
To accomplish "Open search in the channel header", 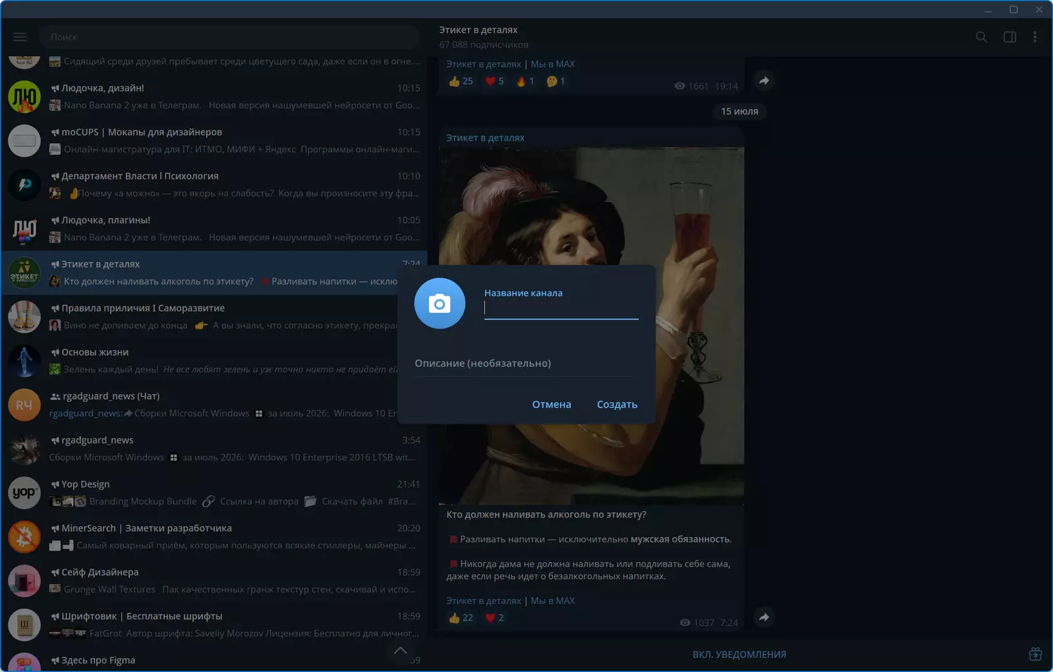I will (x=981, y=37).
